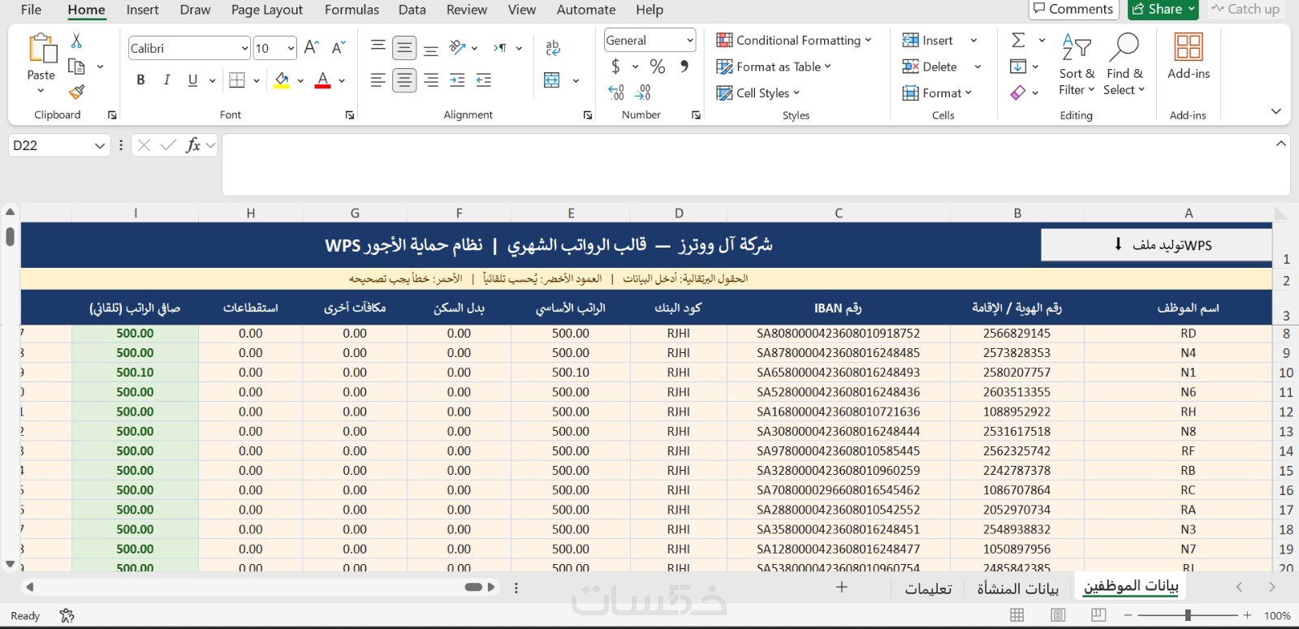This screenshot has width=1299, height=629.
Task: Toggle Center horizontal alignment
Action: click(x=404, y=80)
